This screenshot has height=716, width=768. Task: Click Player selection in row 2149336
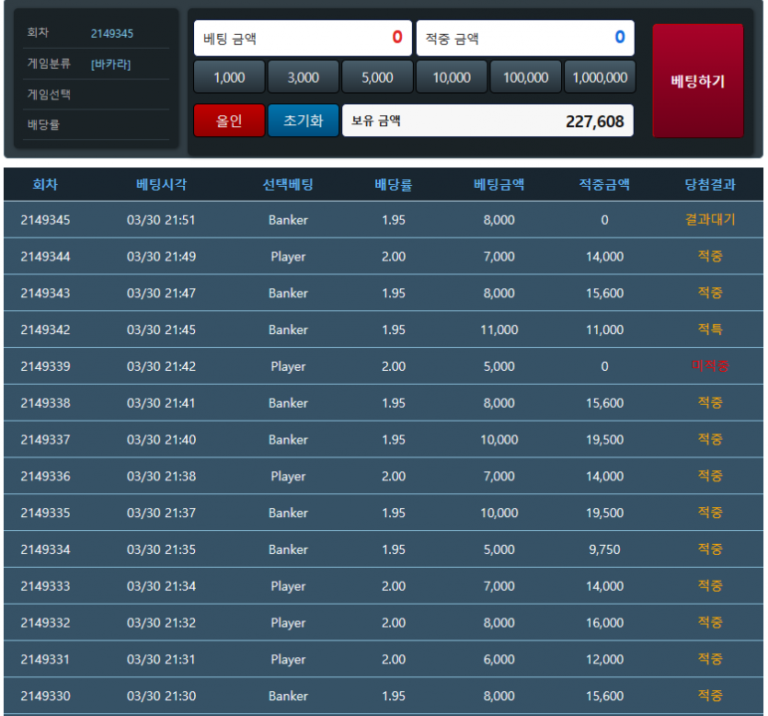click(288, 477)
